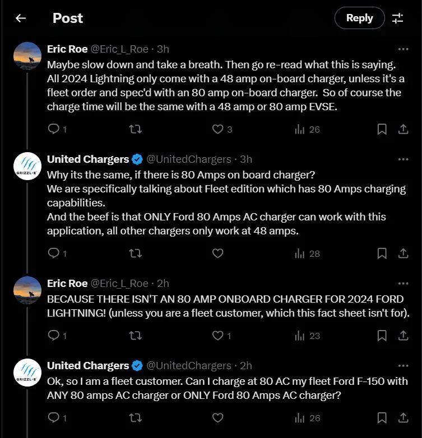
Task: Share United Chargers' last post
Action: [x=403, y=418]
